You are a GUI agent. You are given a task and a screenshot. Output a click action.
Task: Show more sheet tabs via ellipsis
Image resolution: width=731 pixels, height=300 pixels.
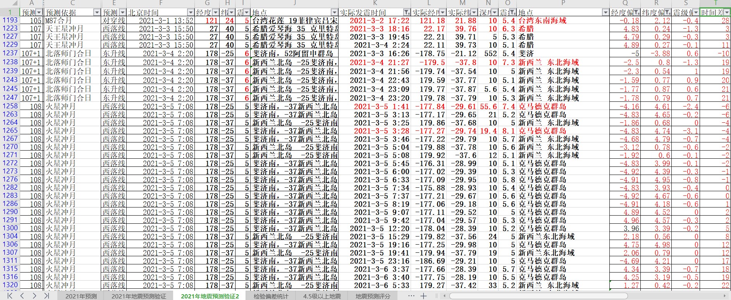coord(411,296)
